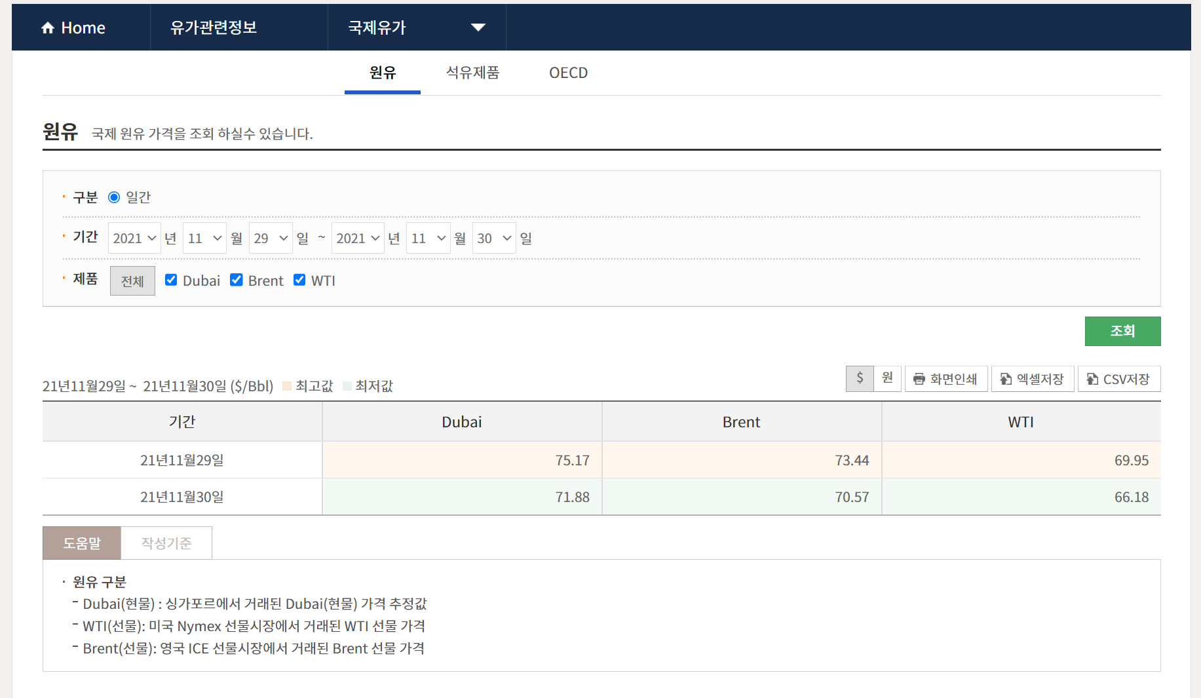The height and width of the screenshot is (698, 1201).
Task: Select the 일간 radio button
Action: tap(114, 197)
